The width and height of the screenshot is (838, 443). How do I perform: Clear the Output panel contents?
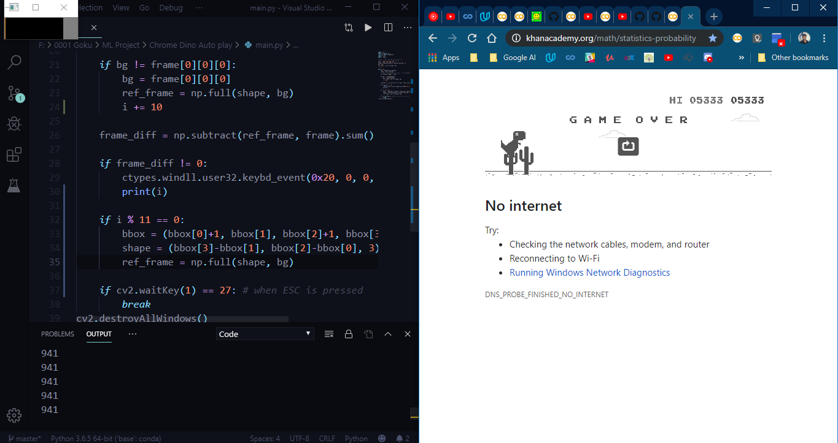pos(329,334)
